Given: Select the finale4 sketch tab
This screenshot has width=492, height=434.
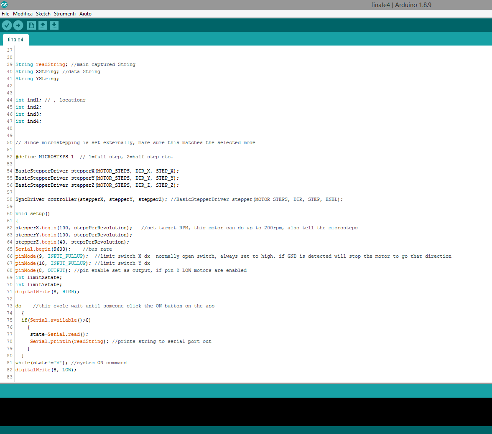Looking at the screenshot, I should pyautogui.click(x=15, y=39).
